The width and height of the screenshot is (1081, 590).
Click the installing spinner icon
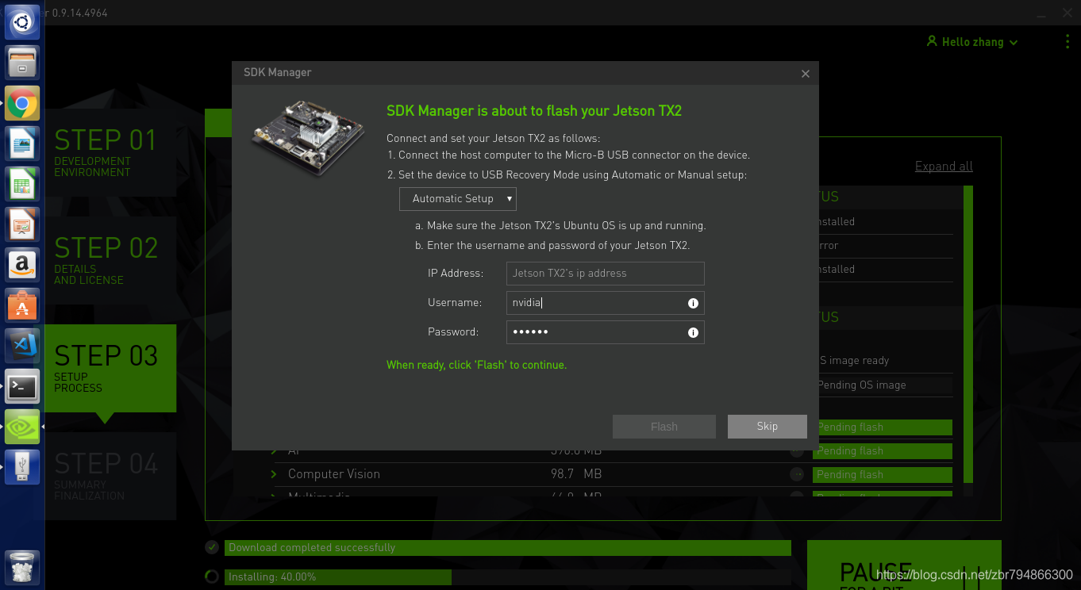(212, 577)
